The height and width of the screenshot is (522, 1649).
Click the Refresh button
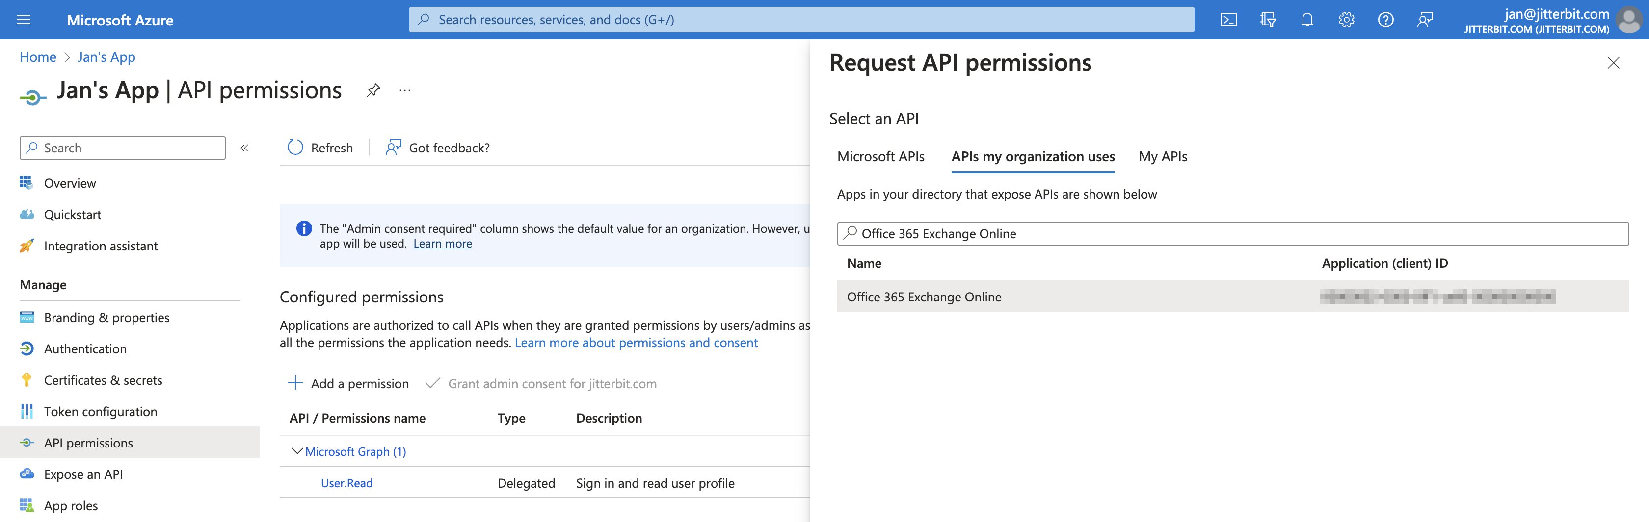[x=320, y=148]
